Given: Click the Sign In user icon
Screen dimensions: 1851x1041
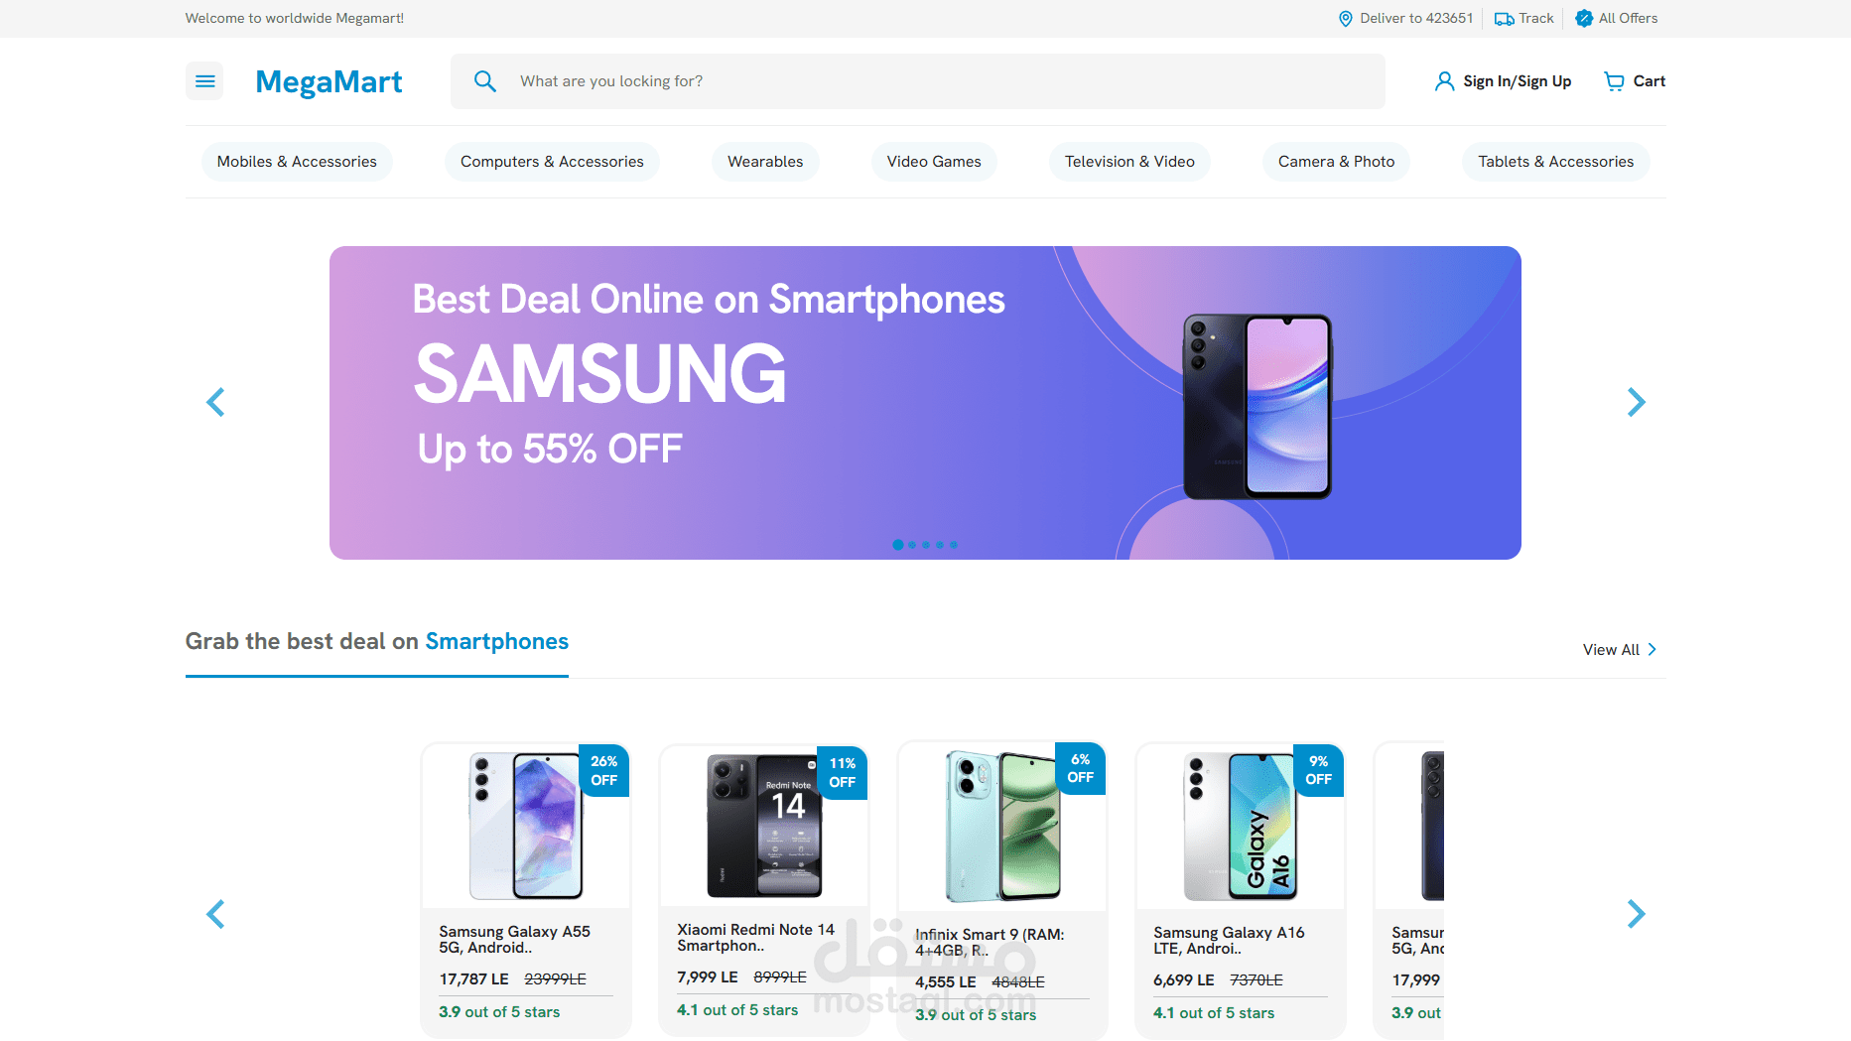Looking at the screenshot, I should [x=1444, y=80].
